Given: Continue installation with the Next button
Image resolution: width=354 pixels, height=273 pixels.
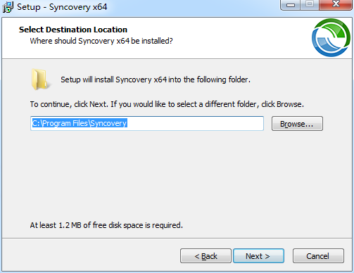Looking at the screenshot, I should 258,256.
